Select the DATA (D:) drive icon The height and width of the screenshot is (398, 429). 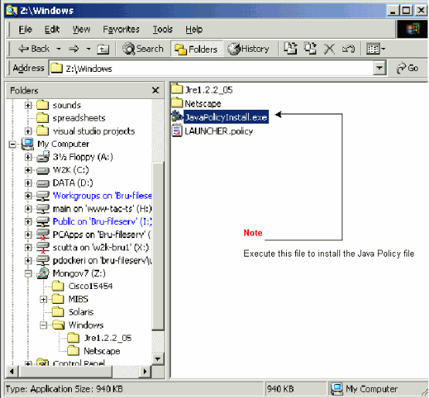click(43, 183)
